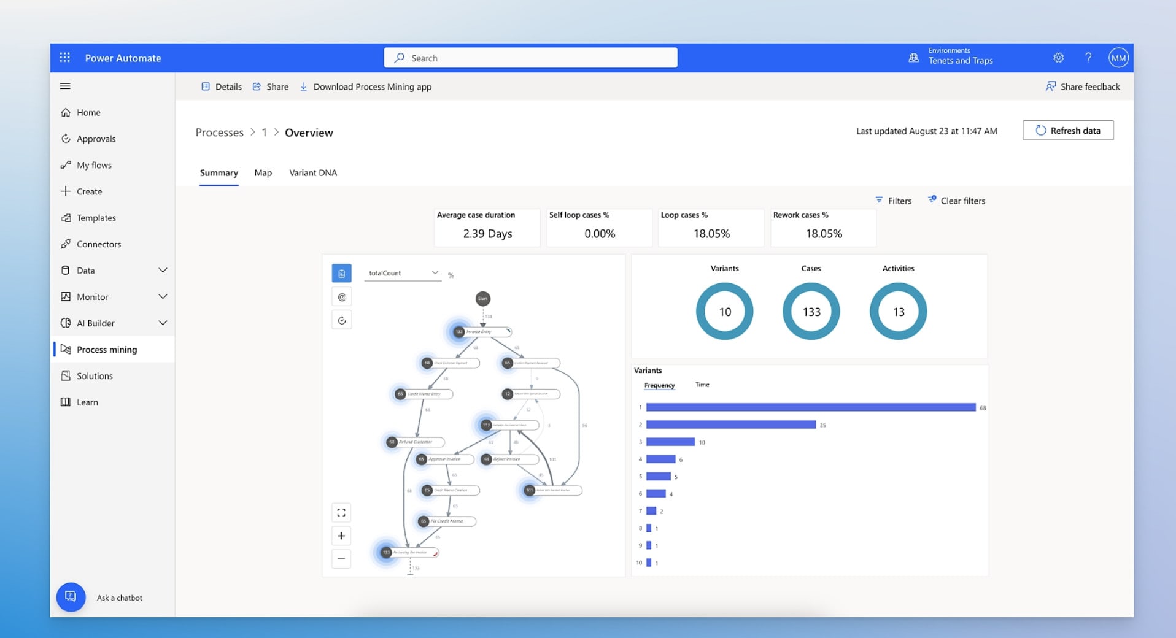Viewport: 1176px width, 638px height.
Task: Open the Filters panel
Action: [x=894, y=201]
